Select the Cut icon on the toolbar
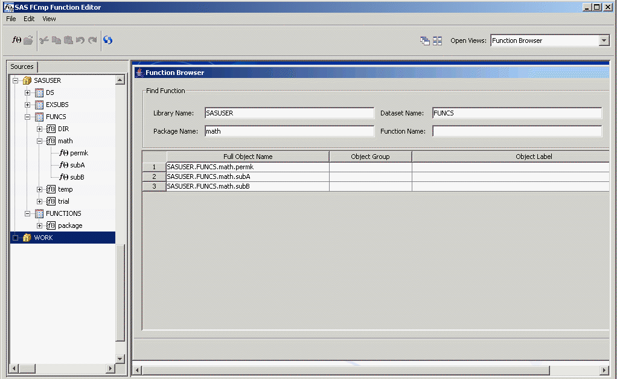 [43, 40]
